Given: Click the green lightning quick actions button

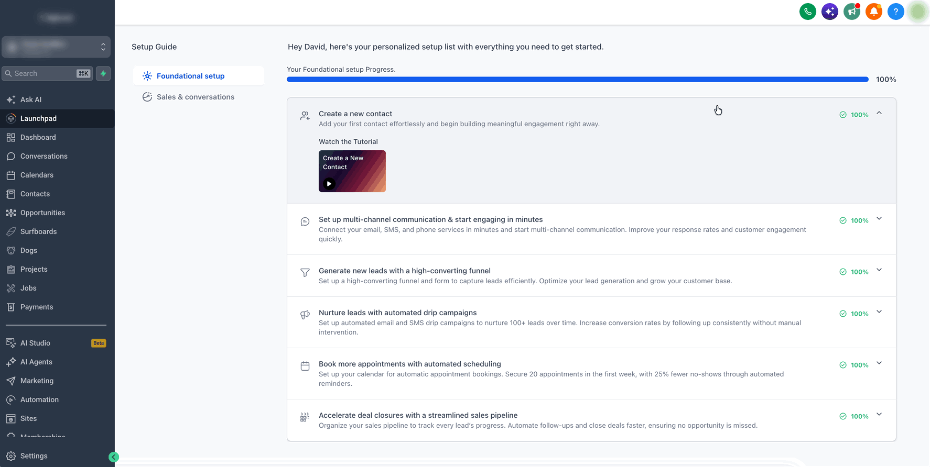Looking at the screenshot, I should pyautogui.click(x=103, y=73).
